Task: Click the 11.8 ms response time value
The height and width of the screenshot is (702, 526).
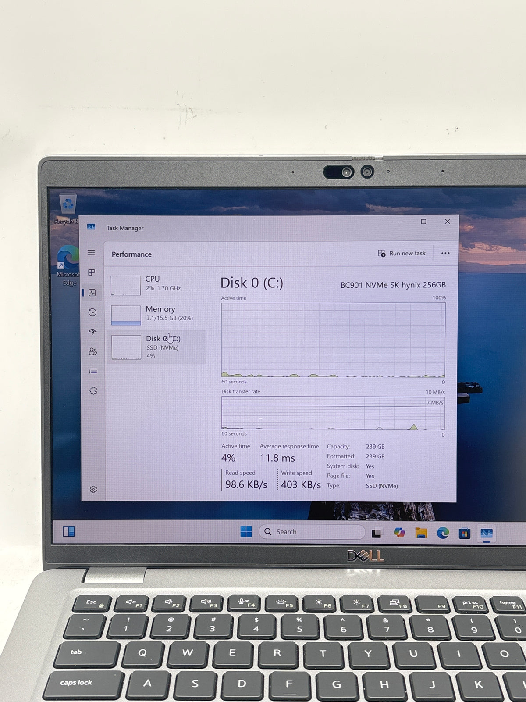Action: [x=277, y=458]
